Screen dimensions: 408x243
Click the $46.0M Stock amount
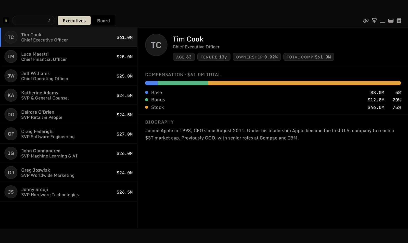(x=376, y=107)
